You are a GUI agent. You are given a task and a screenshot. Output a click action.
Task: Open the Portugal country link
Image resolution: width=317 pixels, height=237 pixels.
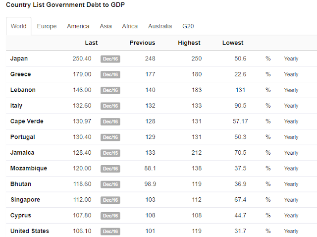[23, 137]
